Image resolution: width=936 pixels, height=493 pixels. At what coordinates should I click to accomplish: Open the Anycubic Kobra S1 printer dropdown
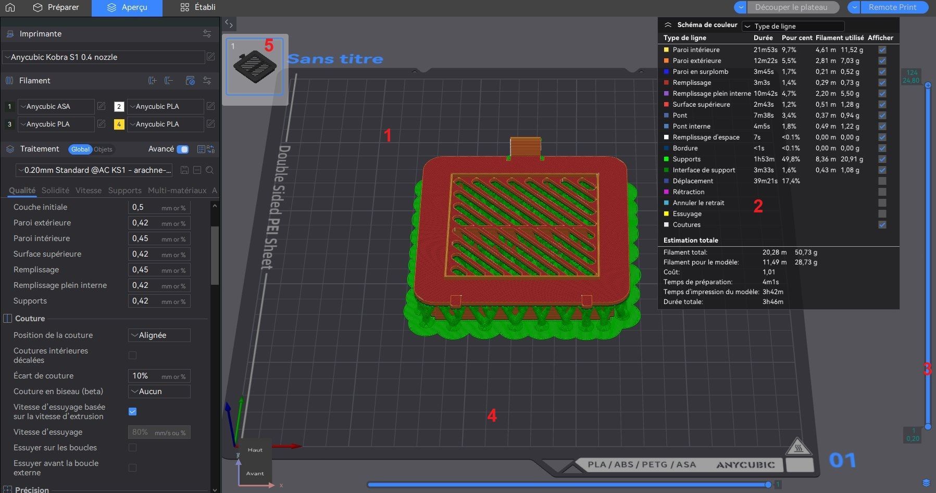pos(103,57)
